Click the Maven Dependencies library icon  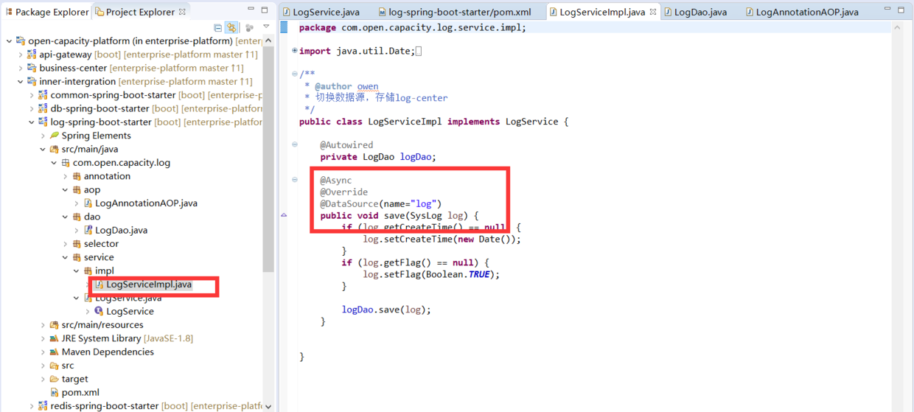[54, 352]
